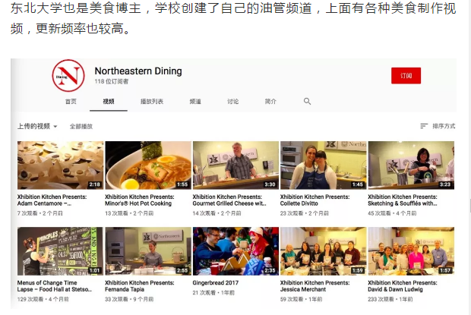The image size is (471, 315).
Task: Play the Minor's Hot Pot Cooking thumbnail
Action: tap(147, 165)
